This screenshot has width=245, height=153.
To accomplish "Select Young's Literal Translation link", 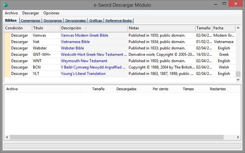I will (83, 74).
